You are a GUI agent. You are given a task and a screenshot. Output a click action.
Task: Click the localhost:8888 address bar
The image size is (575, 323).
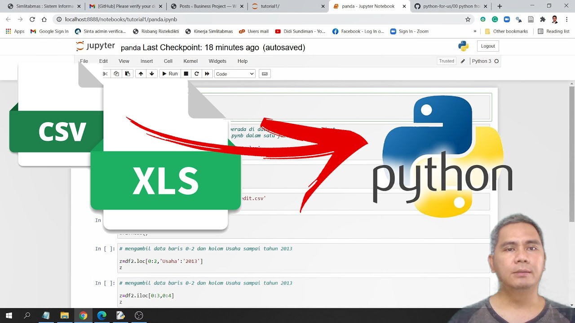point(261,19)
